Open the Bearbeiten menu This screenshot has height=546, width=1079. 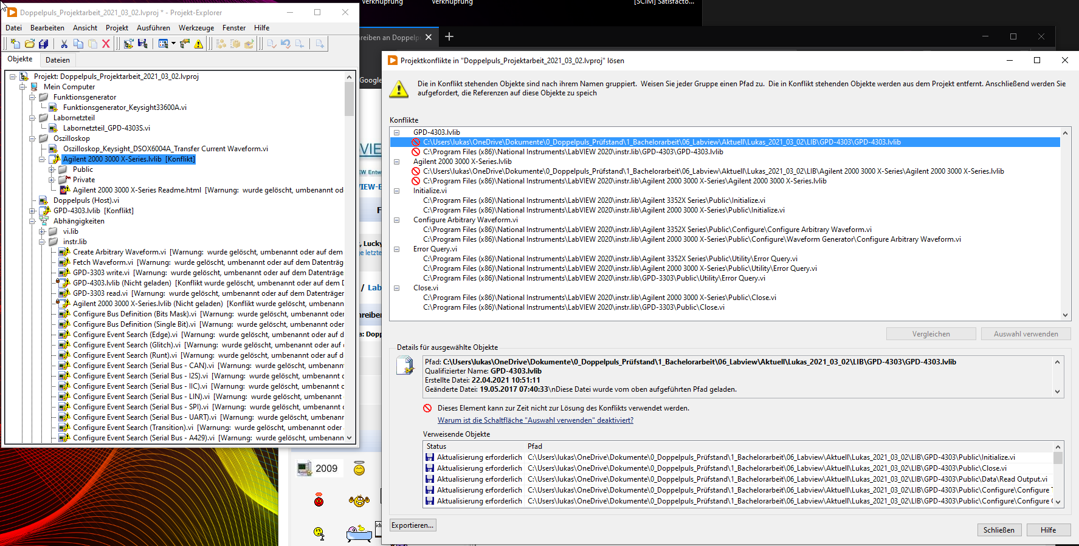pos(47,28)
